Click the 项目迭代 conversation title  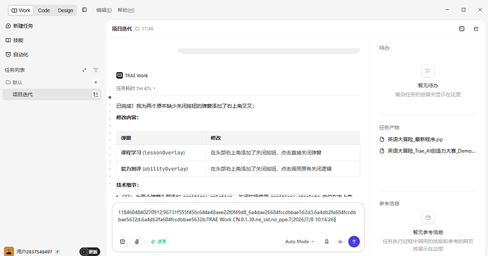tap(122, 28)
